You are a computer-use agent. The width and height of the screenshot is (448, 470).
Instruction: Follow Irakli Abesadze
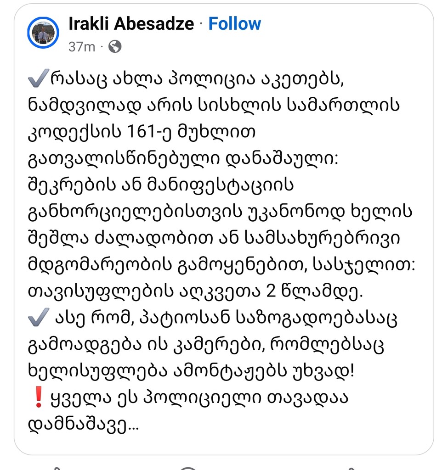pyautogui.click(x=234, y=24)
